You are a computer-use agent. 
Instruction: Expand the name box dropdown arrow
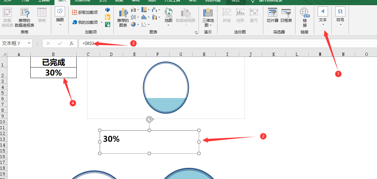[x=29, y=43]
